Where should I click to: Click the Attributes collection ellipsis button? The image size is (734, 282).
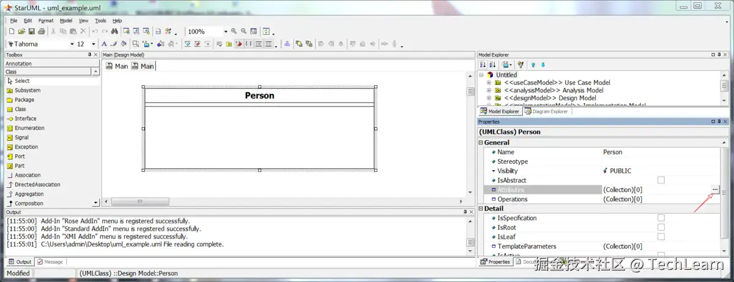(714, 190)
